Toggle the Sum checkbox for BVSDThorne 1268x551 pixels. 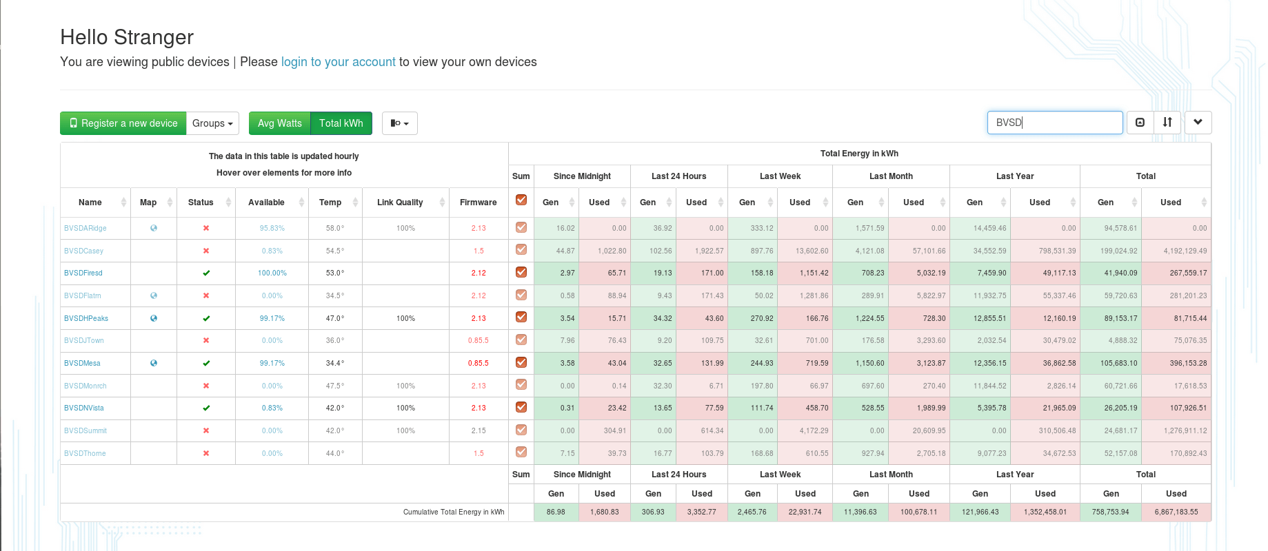[521, 452]
